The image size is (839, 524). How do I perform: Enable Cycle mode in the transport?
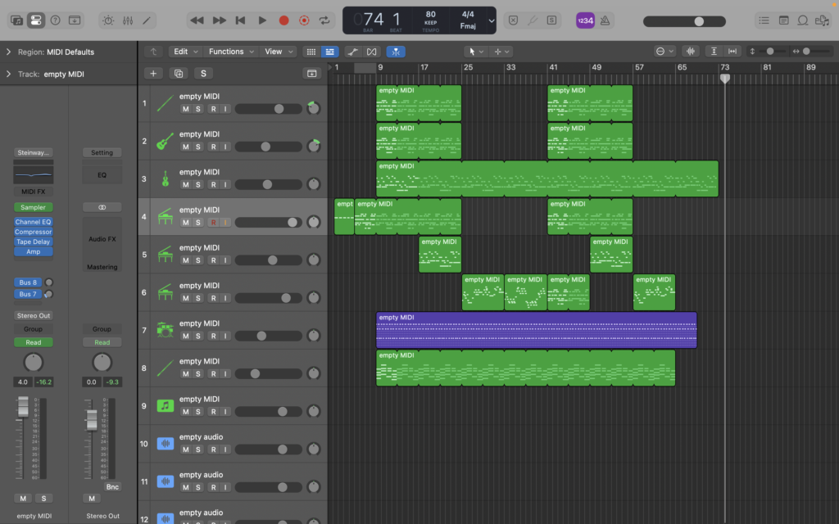[325, 20]
